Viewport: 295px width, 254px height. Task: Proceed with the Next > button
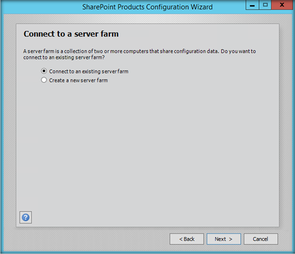223,239
